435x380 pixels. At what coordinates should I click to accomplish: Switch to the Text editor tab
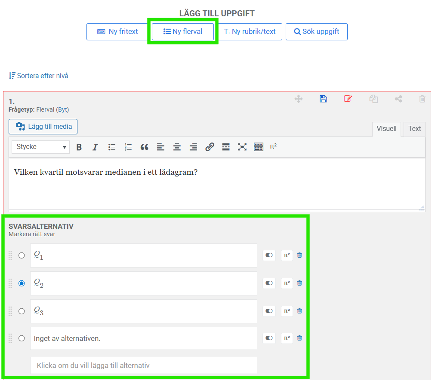tap(414, 129)
